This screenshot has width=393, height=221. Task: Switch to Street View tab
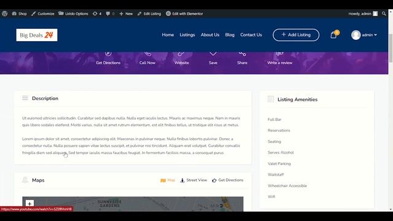click(194, 180)
